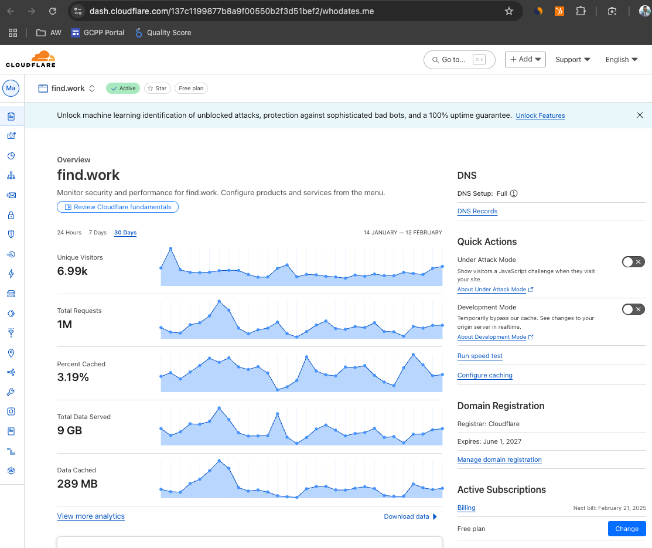Open the Quality Score bookmark

point(163,33)
